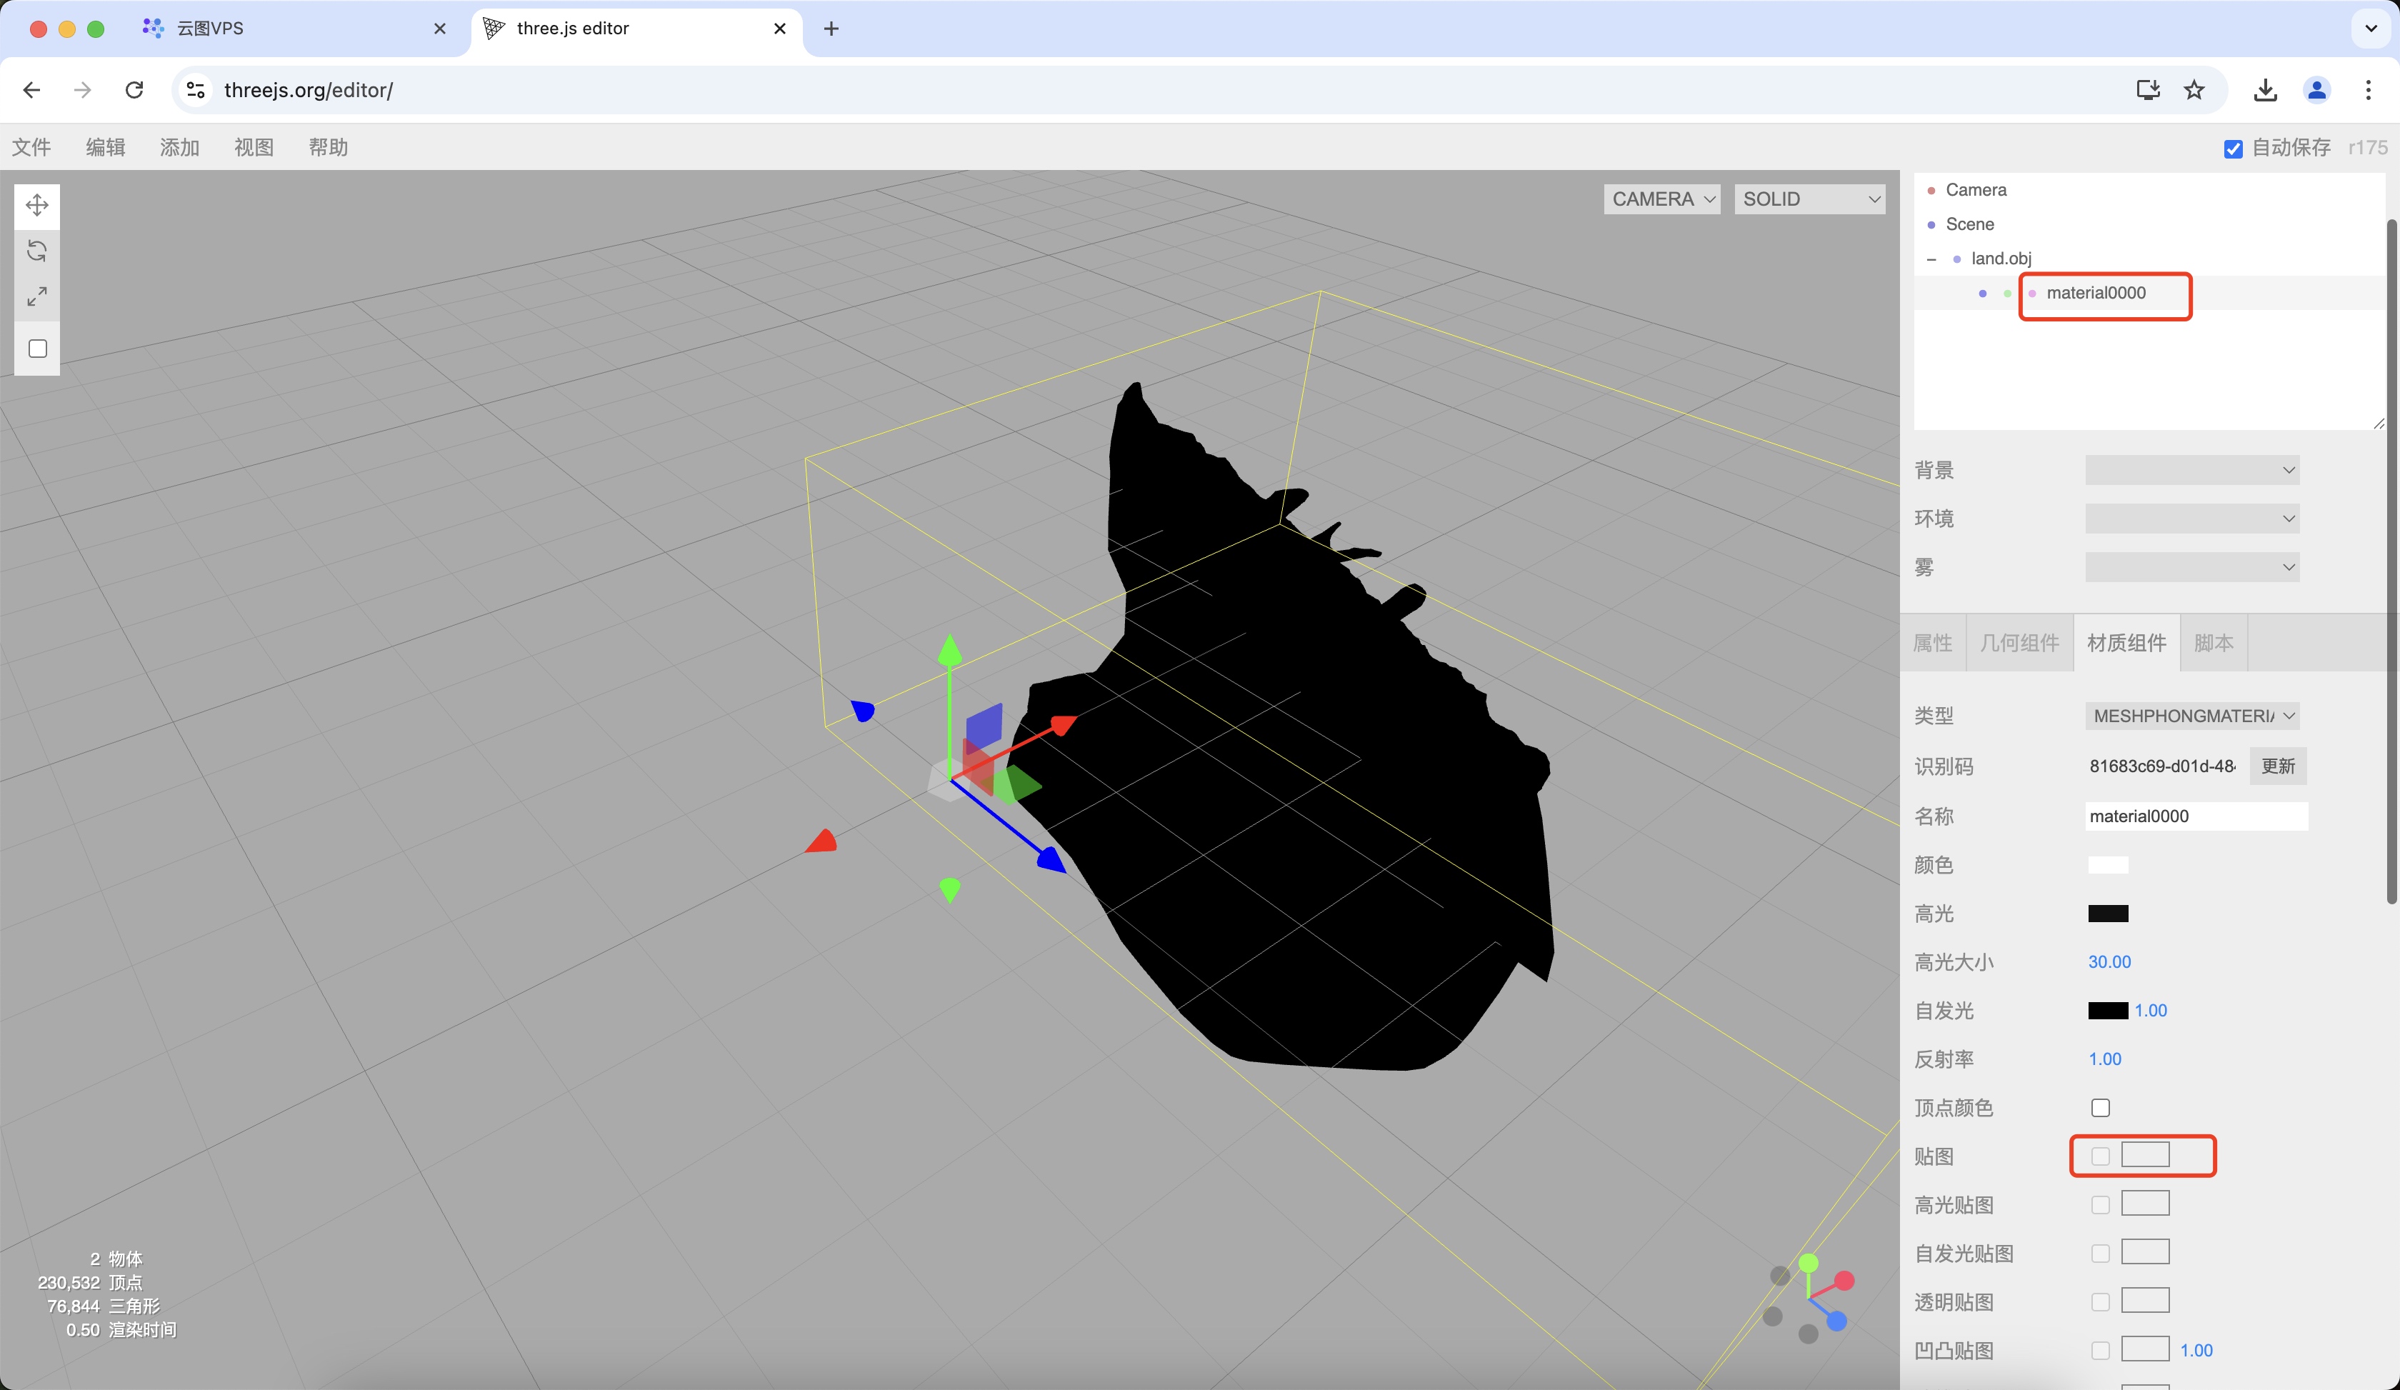Enable the 自发光贴图 checkbox
The height and width of the screenshot is (1390, 2400).
2100,1253
